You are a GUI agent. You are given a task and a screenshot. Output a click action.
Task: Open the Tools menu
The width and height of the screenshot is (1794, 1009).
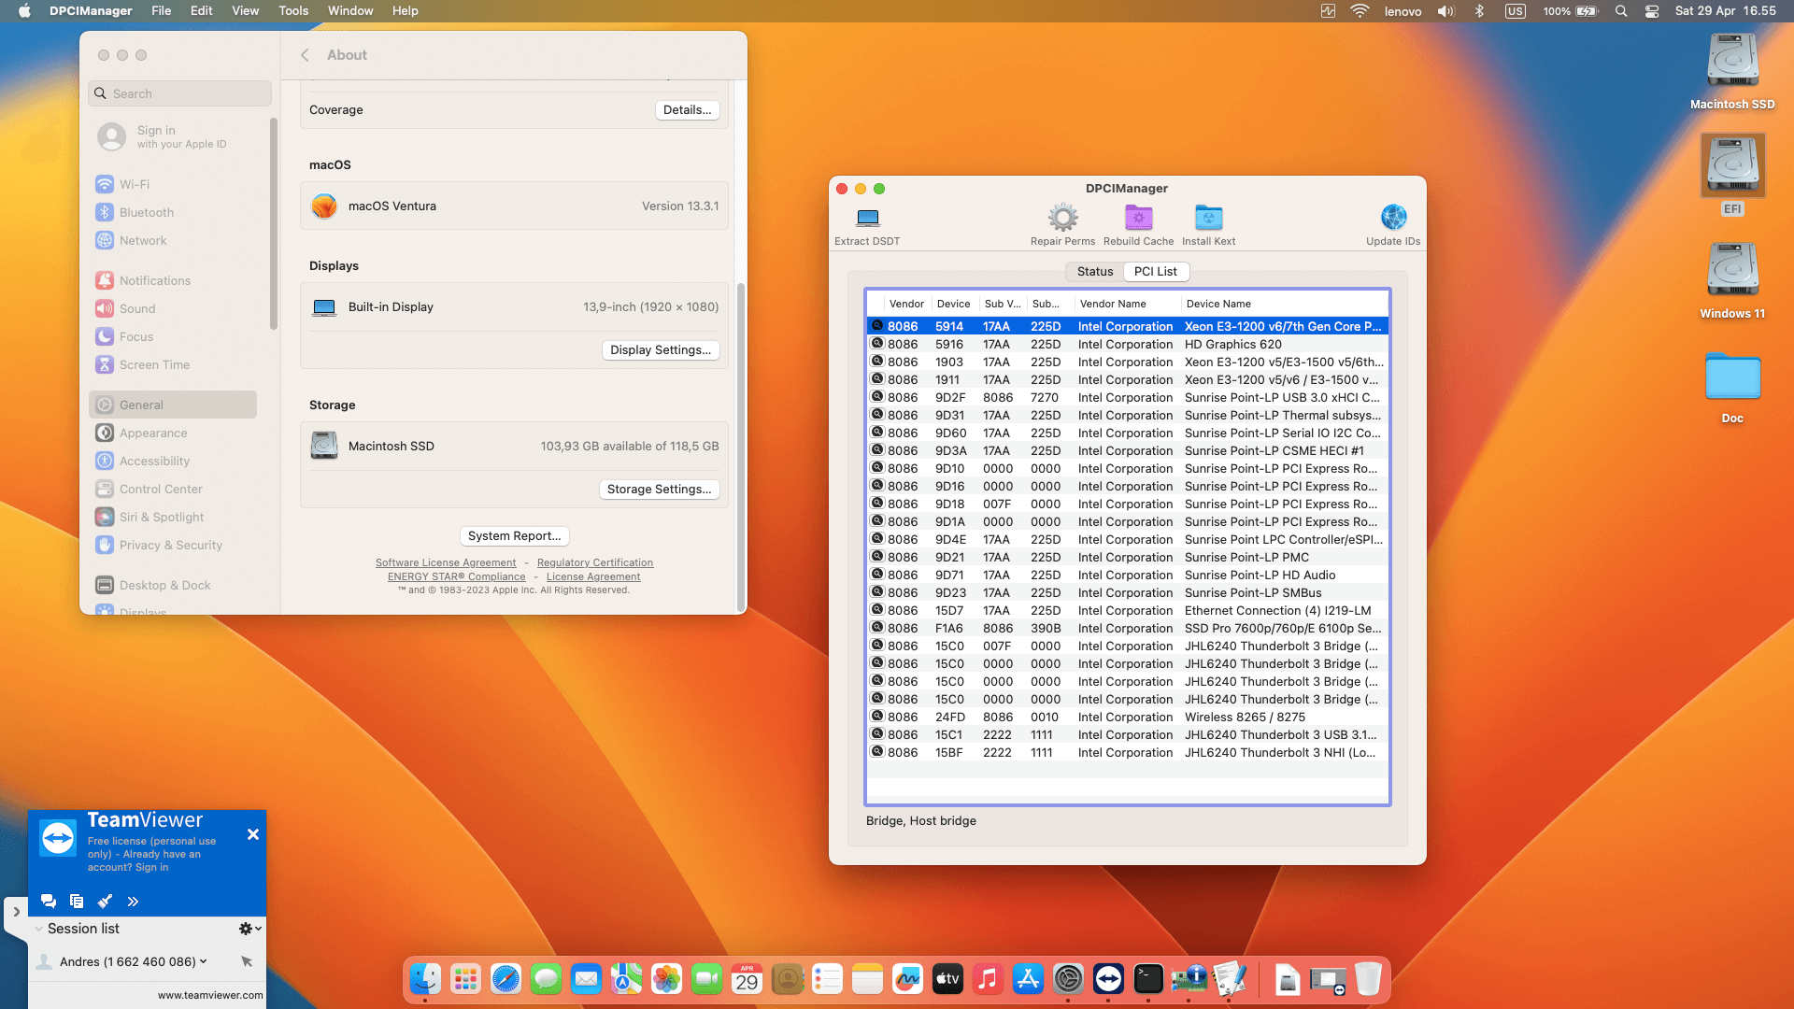(x=292, y=10)
